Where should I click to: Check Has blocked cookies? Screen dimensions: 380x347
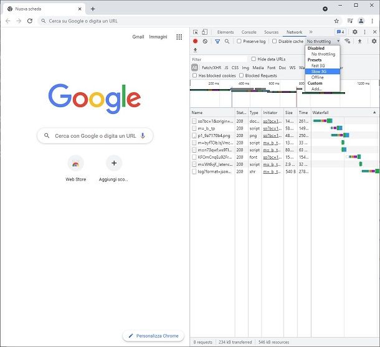click(194, 75)
